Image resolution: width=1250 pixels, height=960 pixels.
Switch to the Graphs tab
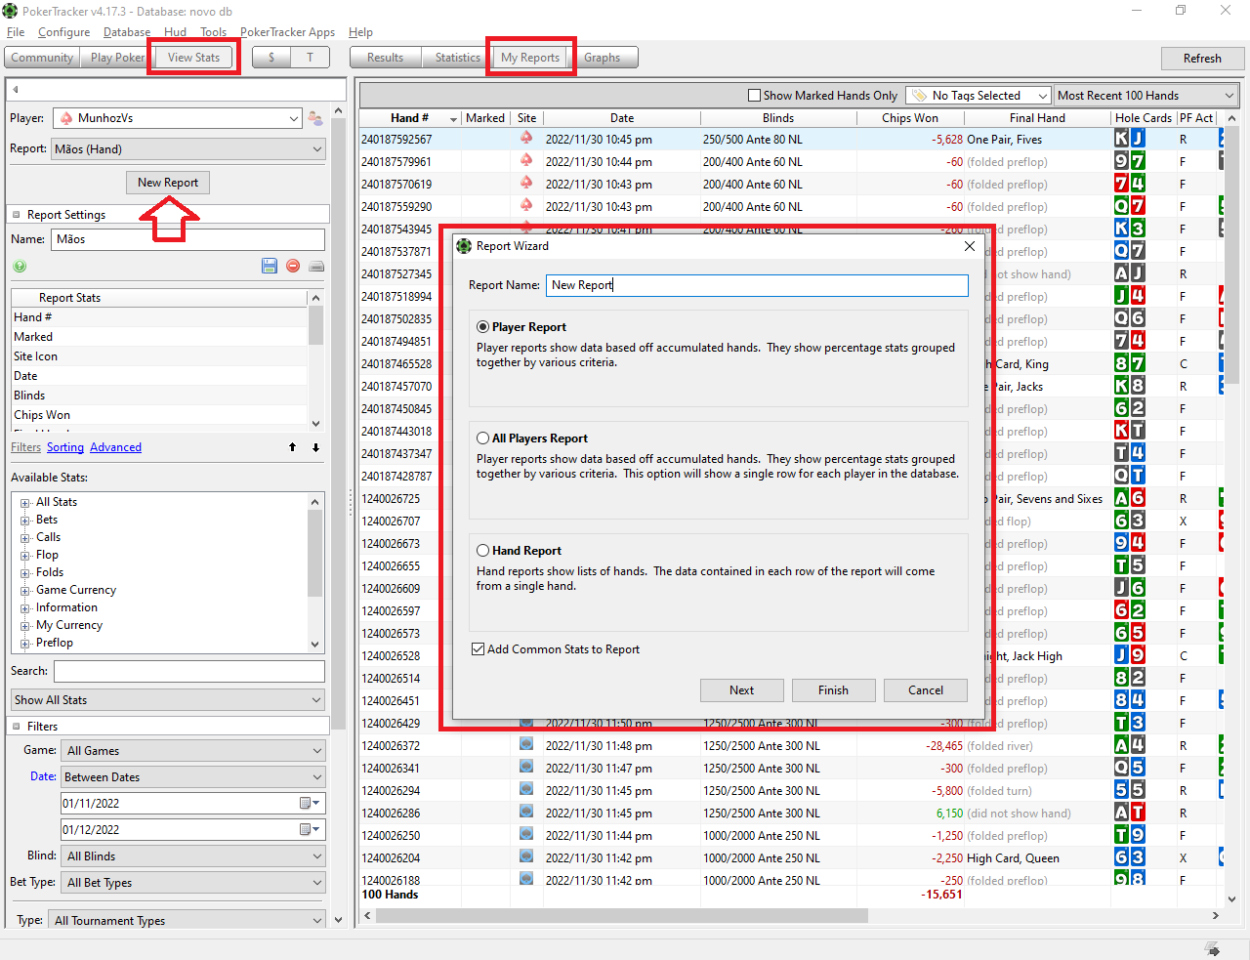[x=602, y=58]
